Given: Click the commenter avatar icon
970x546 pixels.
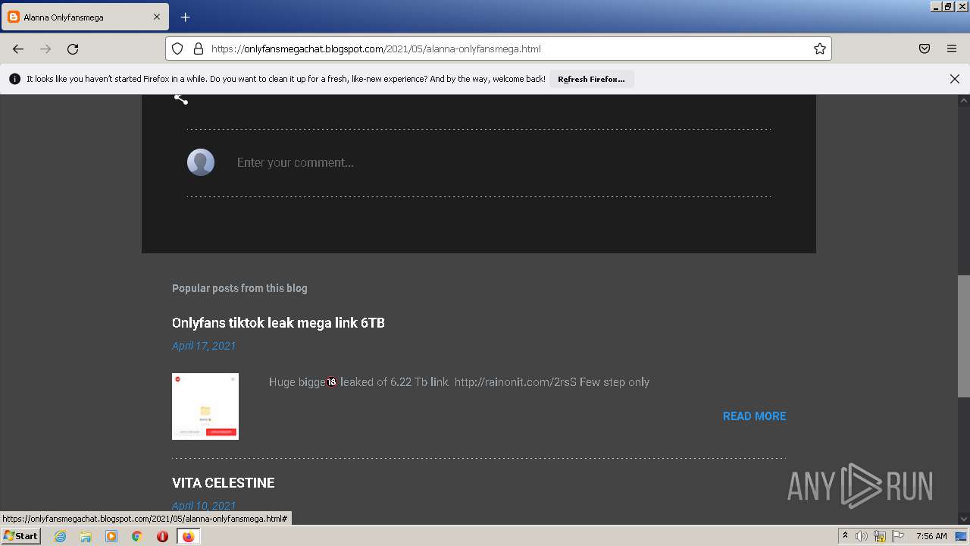Looking at the screenshot, I should (201, 162).
